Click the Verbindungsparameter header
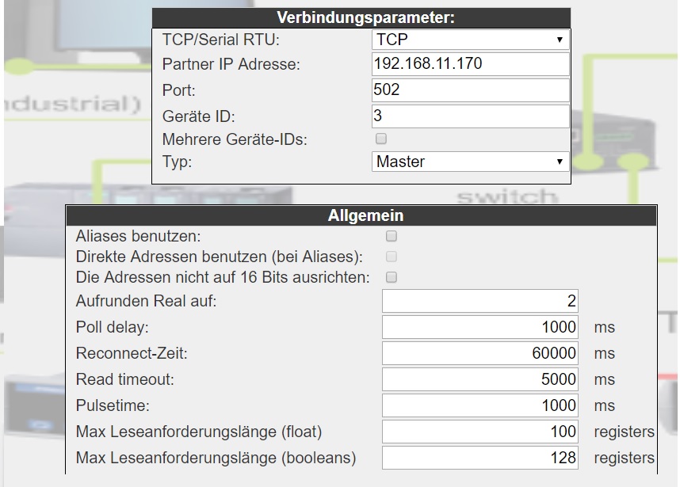The width and height of the screenshot is (680, 487). click(x=361, y=17)
